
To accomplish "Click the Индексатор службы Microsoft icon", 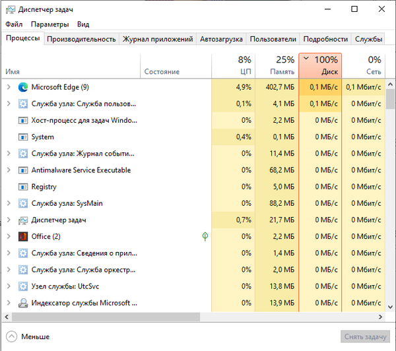I will [x=23, y=303].
